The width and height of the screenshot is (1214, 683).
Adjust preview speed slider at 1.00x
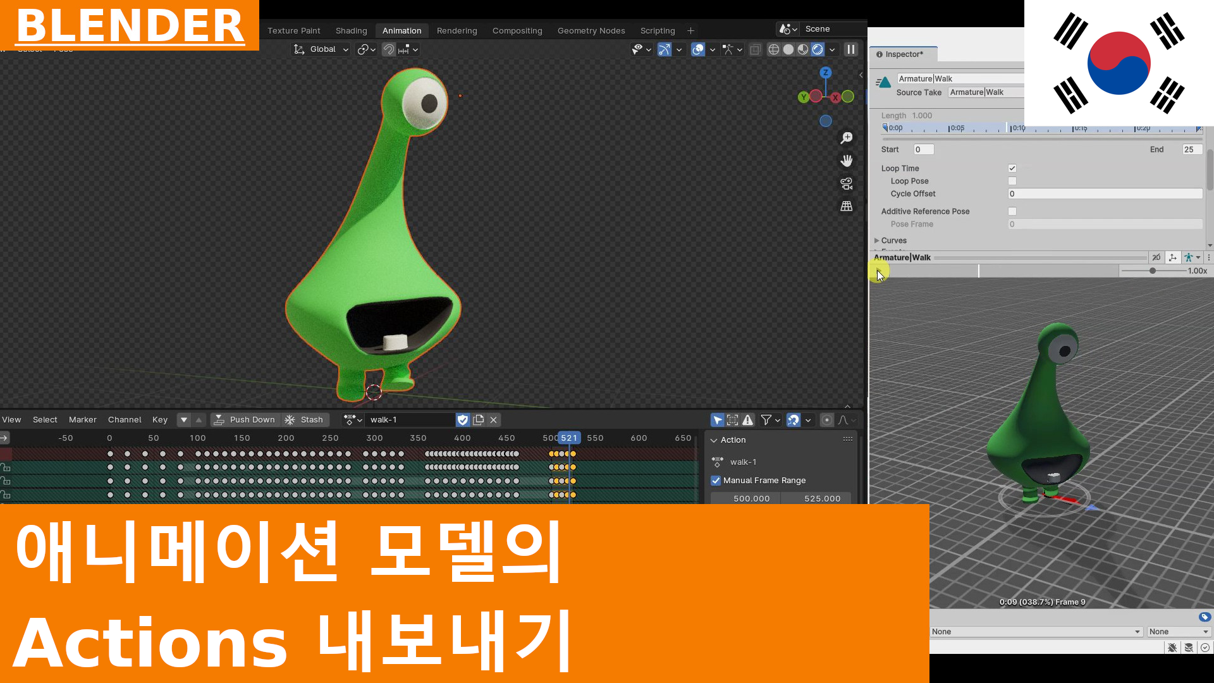pos(1153,271)
